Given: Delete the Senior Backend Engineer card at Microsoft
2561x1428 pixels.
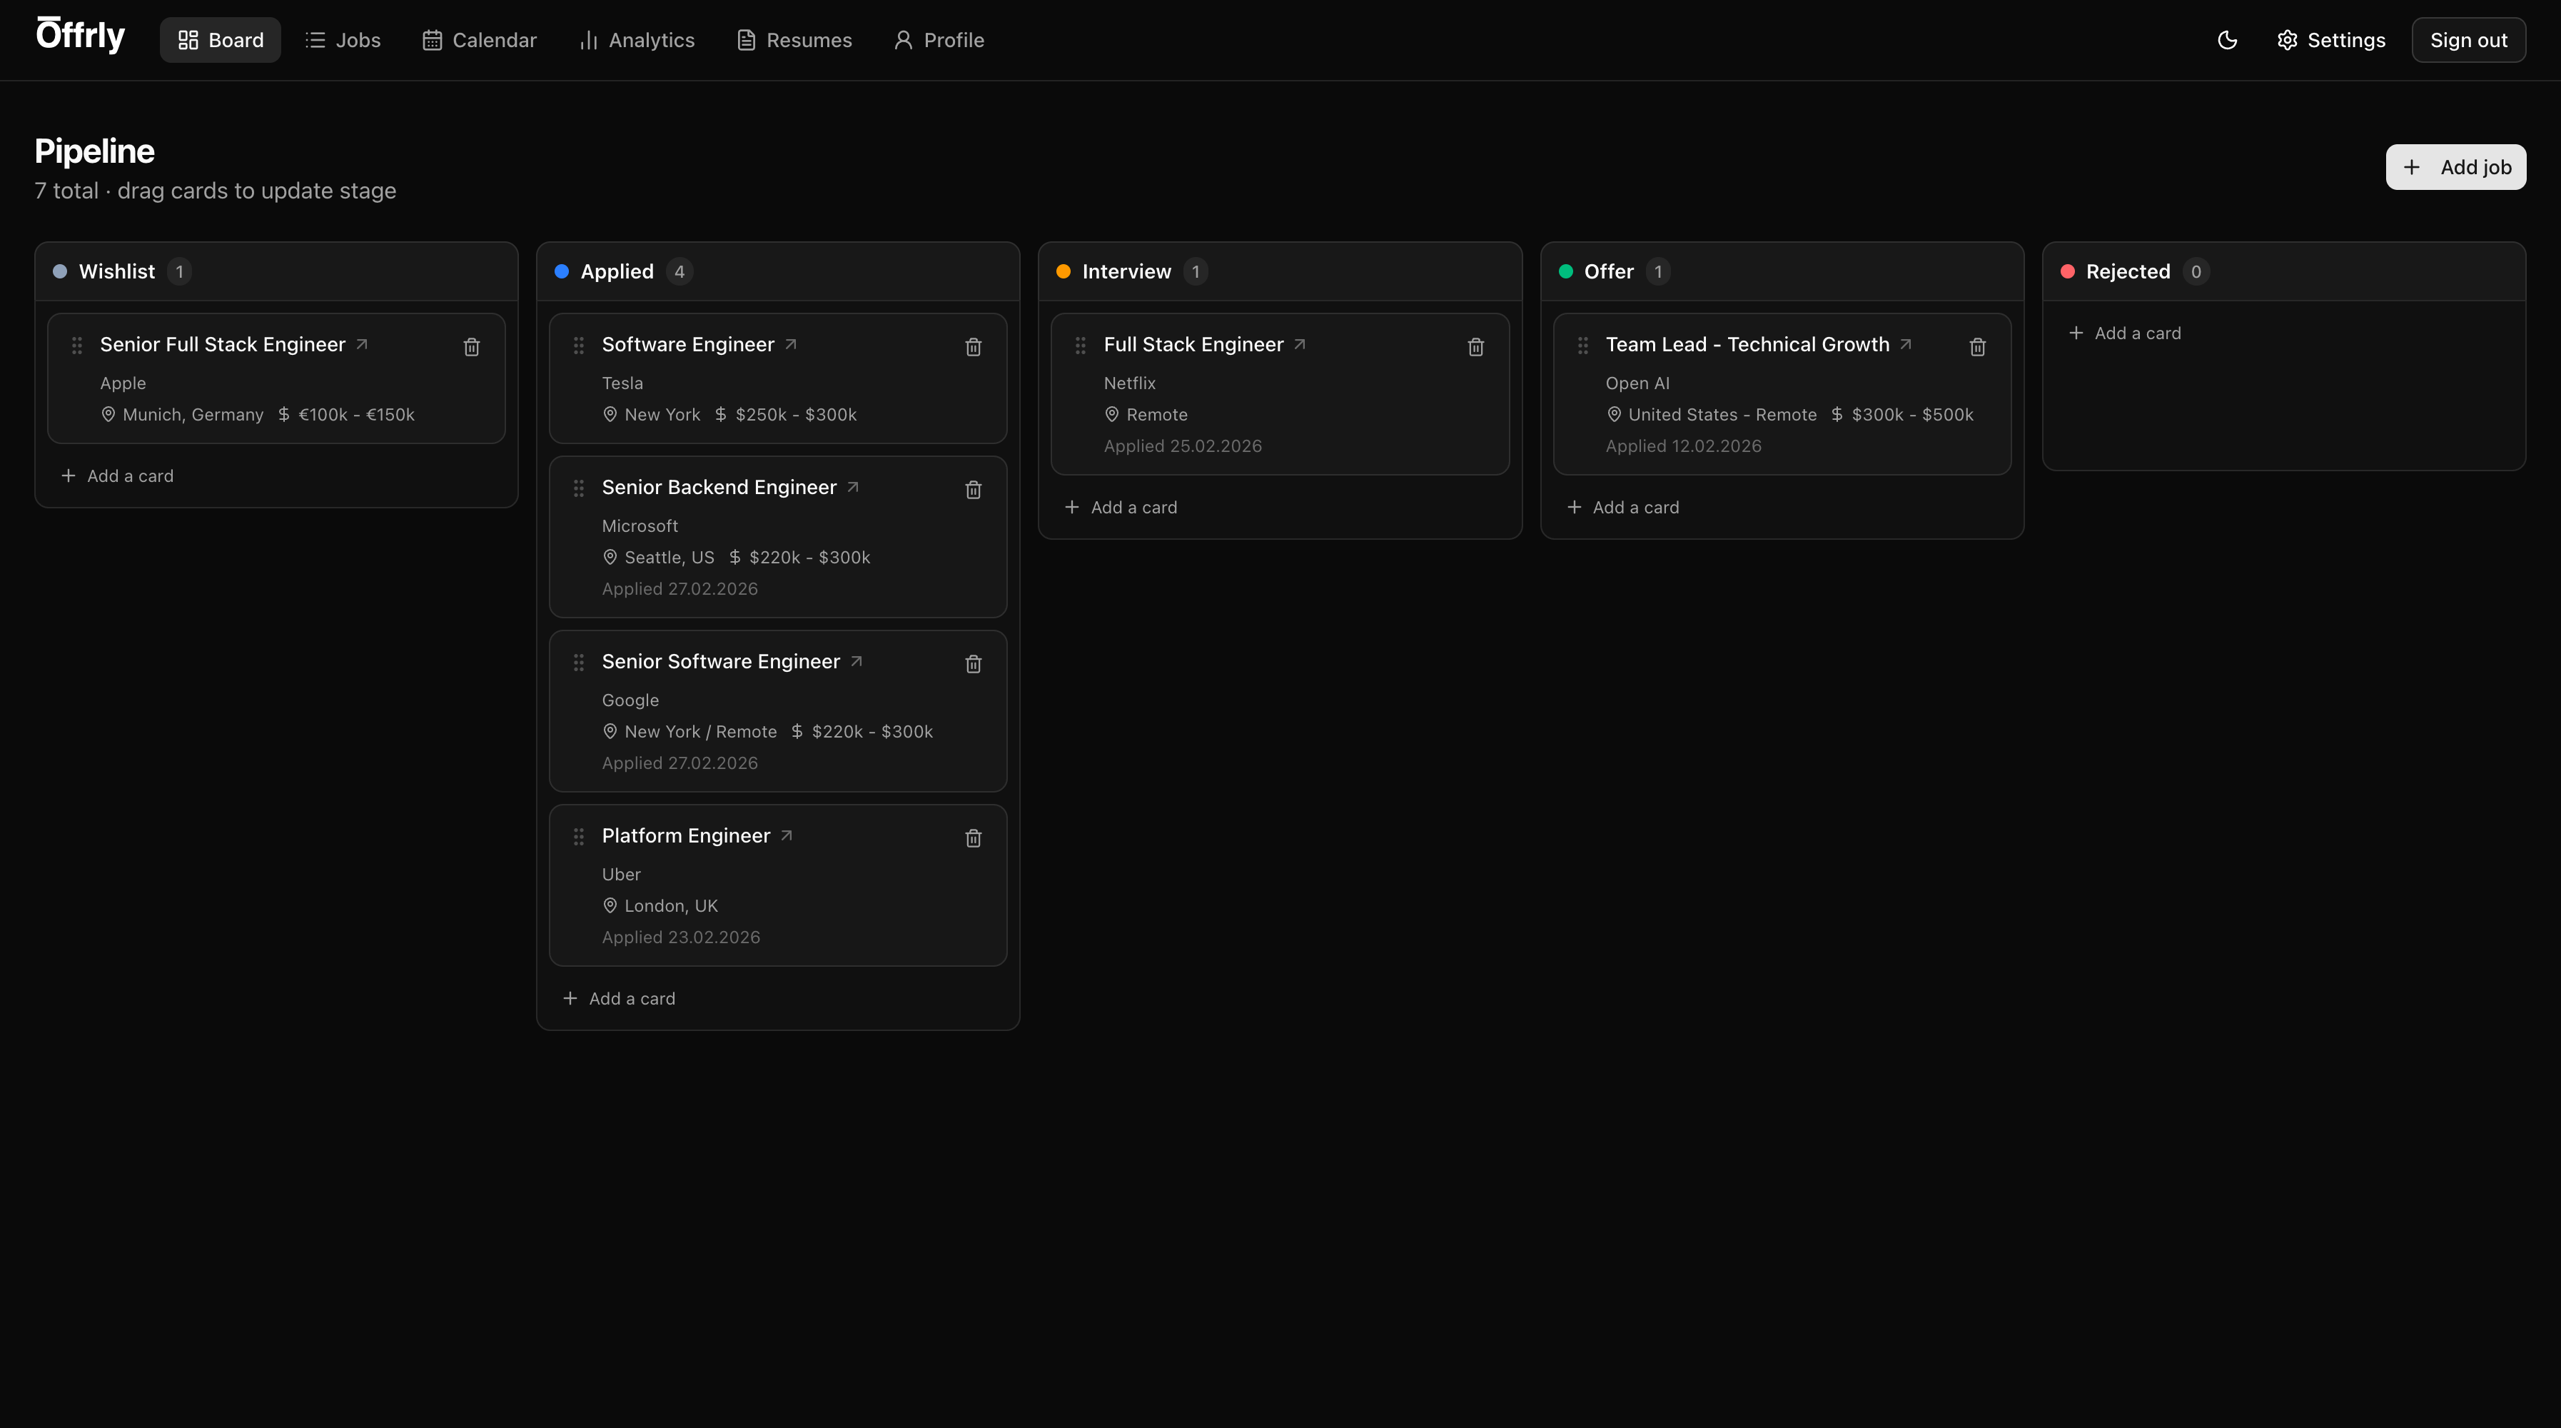Looking at the screenshot, I should pos(974,489).
